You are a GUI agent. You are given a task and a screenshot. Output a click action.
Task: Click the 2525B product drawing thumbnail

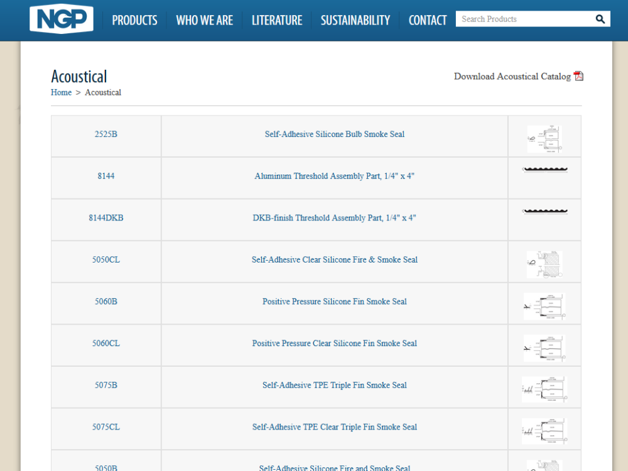coord(544,139)
